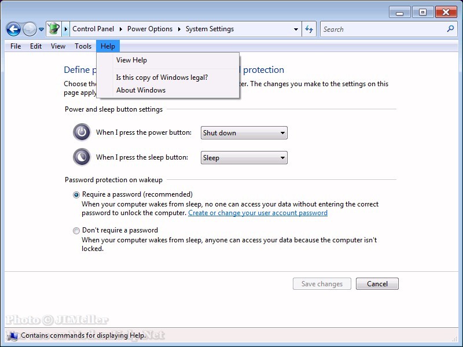The width and height of the screenshot is (463, 347).
Task: Click the Power Options battery icon in address bar
Action: point(54,29)
